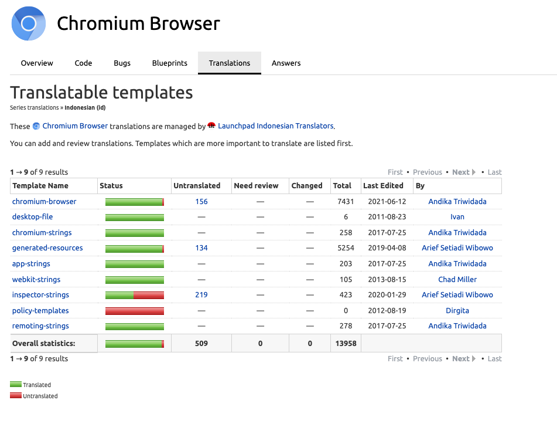Click the green Translated legend swatch
Image resolution: width=557 pixels, height=424 pixels.
click(x=16, y=384)
